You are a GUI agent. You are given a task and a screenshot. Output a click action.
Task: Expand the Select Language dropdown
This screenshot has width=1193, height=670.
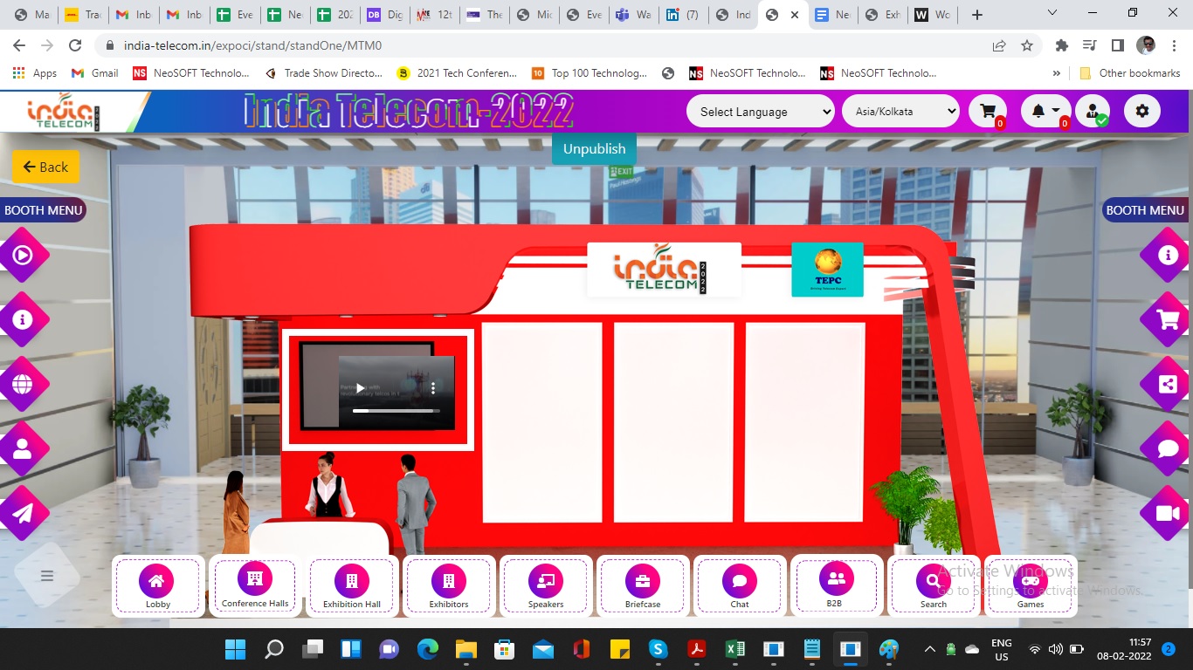(x=760, y=112)
